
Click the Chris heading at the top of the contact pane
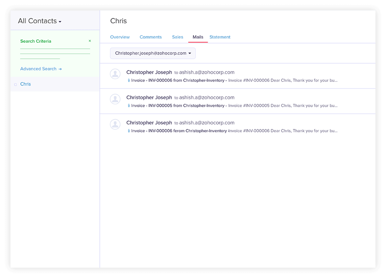pos(118,21)
